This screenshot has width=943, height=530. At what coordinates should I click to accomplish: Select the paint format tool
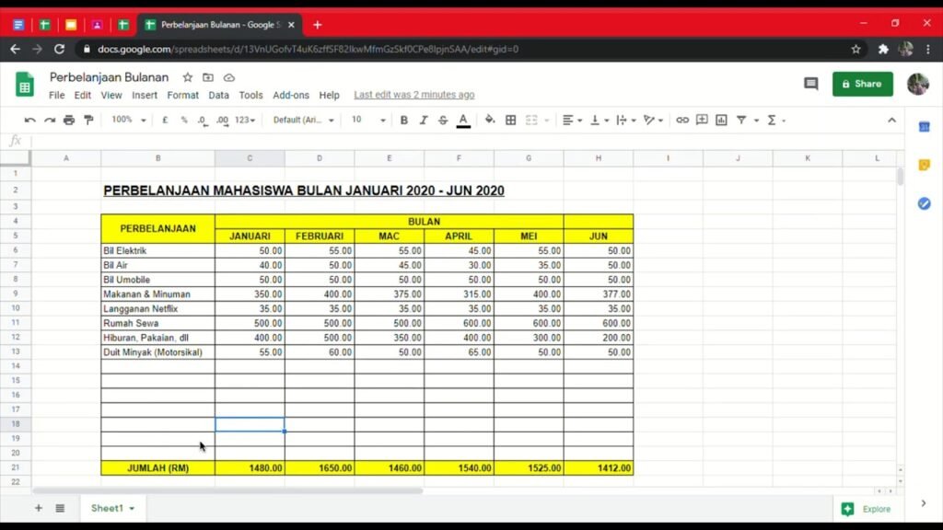[x=88, y=120]
